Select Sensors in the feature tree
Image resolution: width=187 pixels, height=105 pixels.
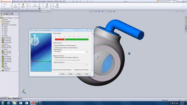6,20
